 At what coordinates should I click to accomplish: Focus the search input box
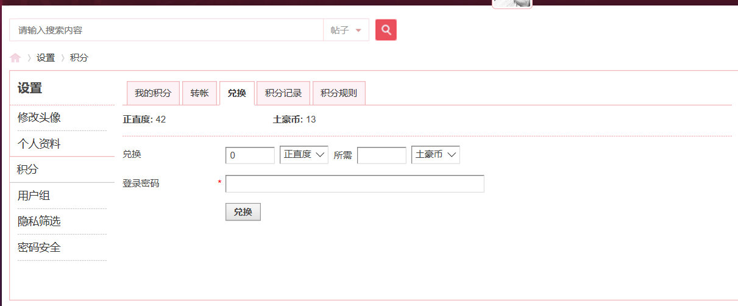coord(166,30)
